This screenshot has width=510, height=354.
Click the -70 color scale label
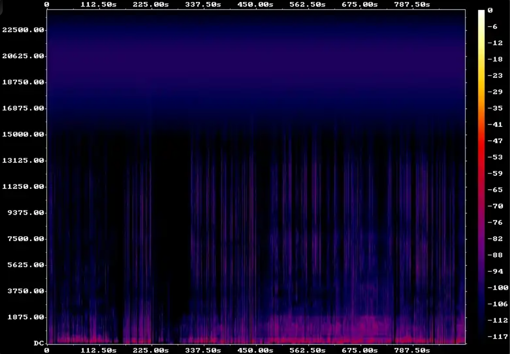point(495,206)
